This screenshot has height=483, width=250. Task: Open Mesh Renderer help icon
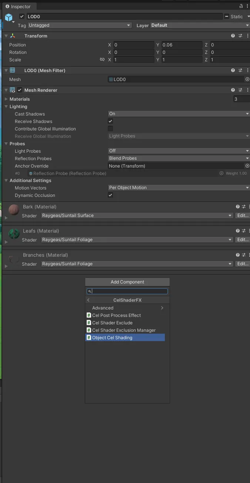coord(233,90)
